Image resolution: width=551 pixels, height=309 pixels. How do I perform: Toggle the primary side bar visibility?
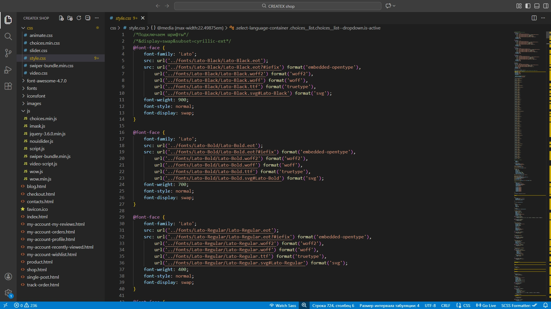(528, 6)
